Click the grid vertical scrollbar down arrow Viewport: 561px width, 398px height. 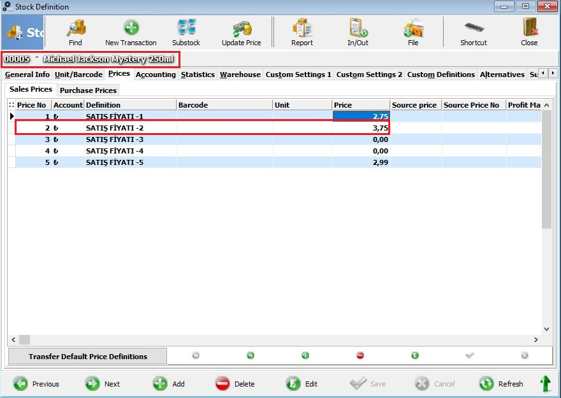[x=546, y=329]
